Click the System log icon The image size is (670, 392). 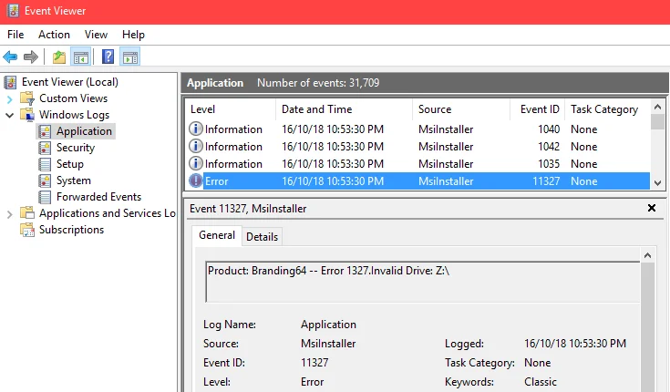pyautogui.click(x=45, y=181)
